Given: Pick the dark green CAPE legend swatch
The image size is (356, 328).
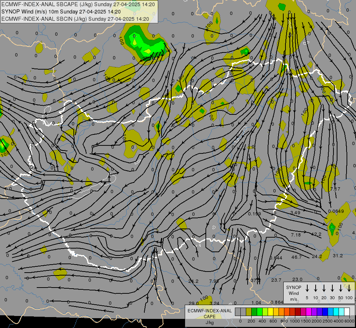Looking at the screenshot, I should (x=254, y=312).
